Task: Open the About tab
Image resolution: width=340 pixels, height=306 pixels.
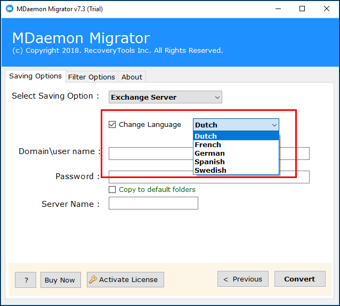Action: (x=132, y=77)
